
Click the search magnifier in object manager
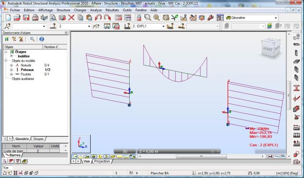click(x=32, y=39)
